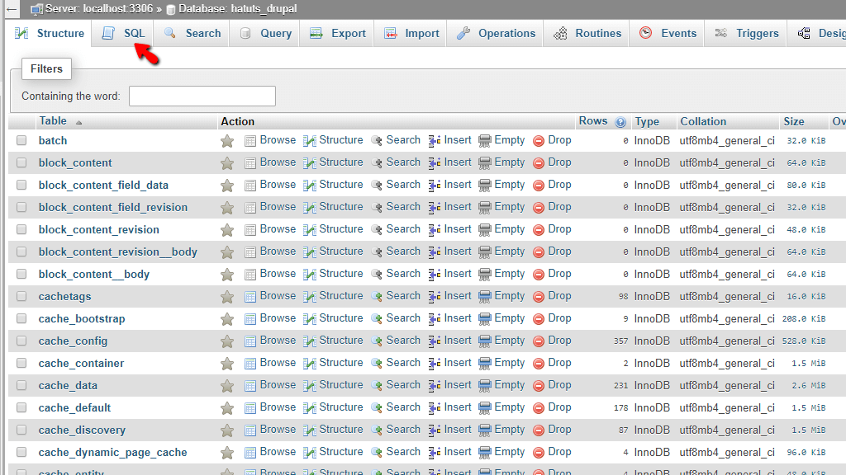
Task: Select the Export tab icon
Action: coord(315,33)
